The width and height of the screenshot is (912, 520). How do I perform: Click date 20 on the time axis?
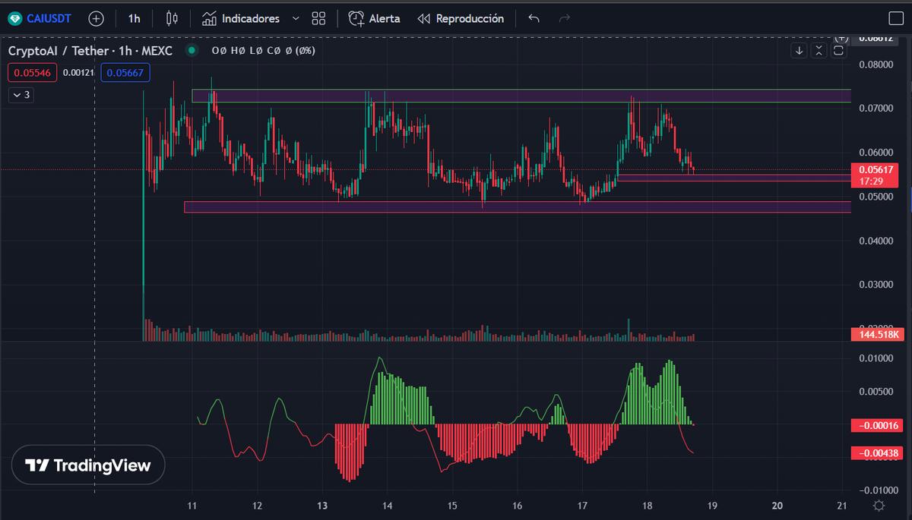pyautogui.click(x=777, y=506)
